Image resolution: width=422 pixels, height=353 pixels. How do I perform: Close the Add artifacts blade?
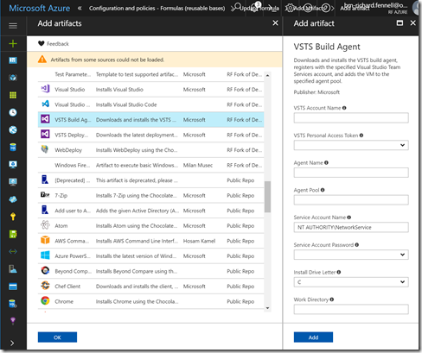pos(275,23)
